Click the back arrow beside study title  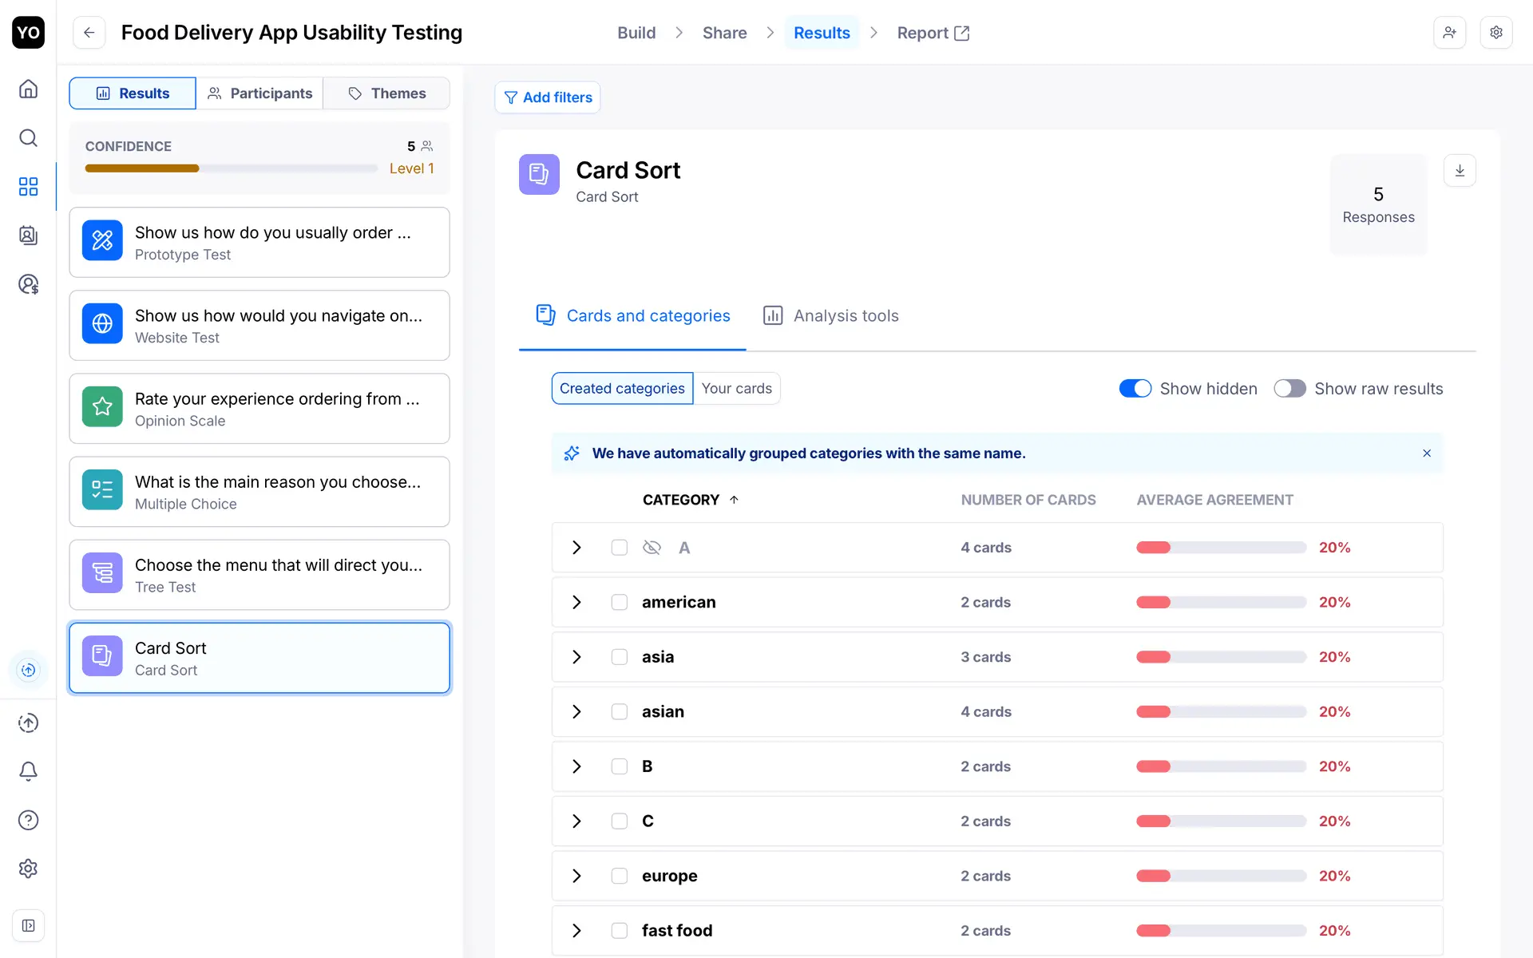tap(89, 33)
